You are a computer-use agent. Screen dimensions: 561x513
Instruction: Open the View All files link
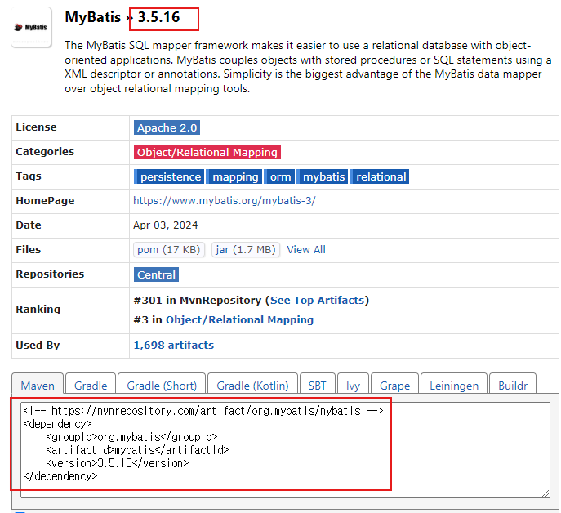[x=306, y=249]
